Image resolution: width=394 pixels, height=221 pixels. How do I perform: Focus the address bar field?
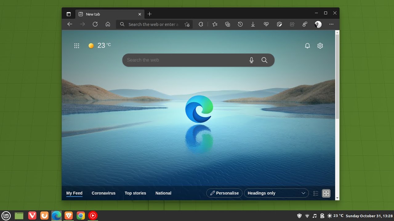pos(154,24)
